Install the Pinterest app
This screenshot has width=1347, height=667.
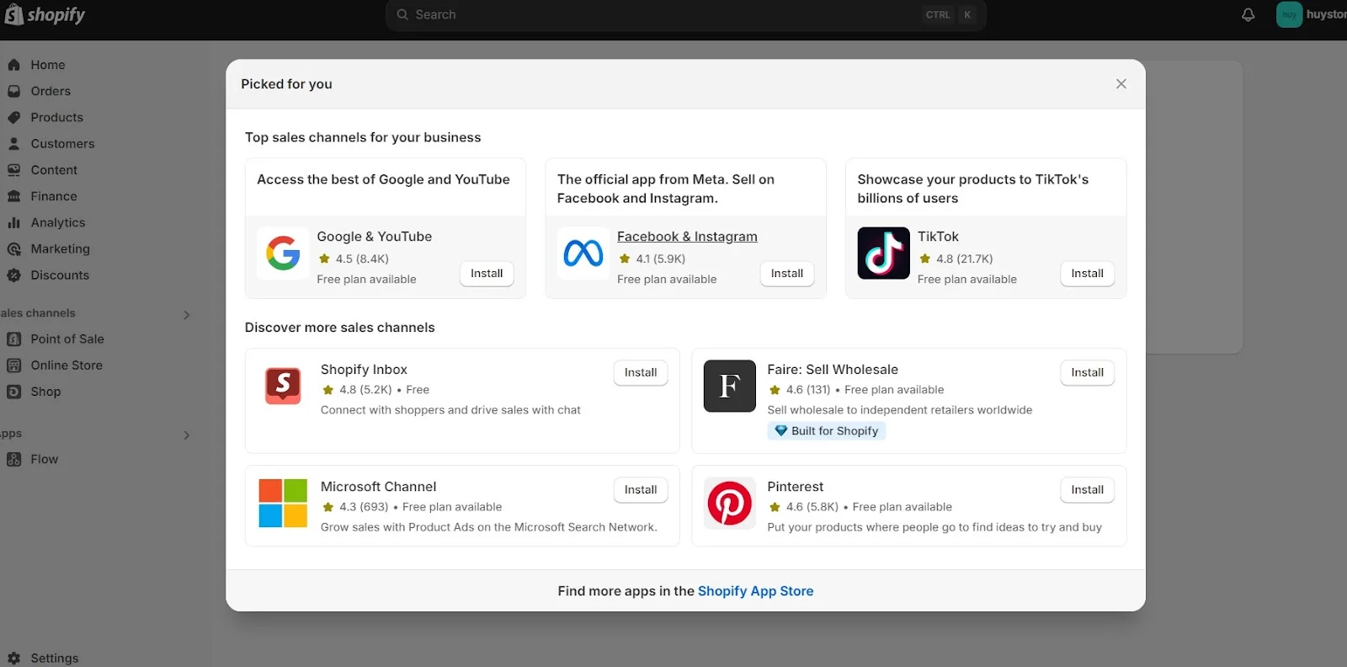(1087, 489)
